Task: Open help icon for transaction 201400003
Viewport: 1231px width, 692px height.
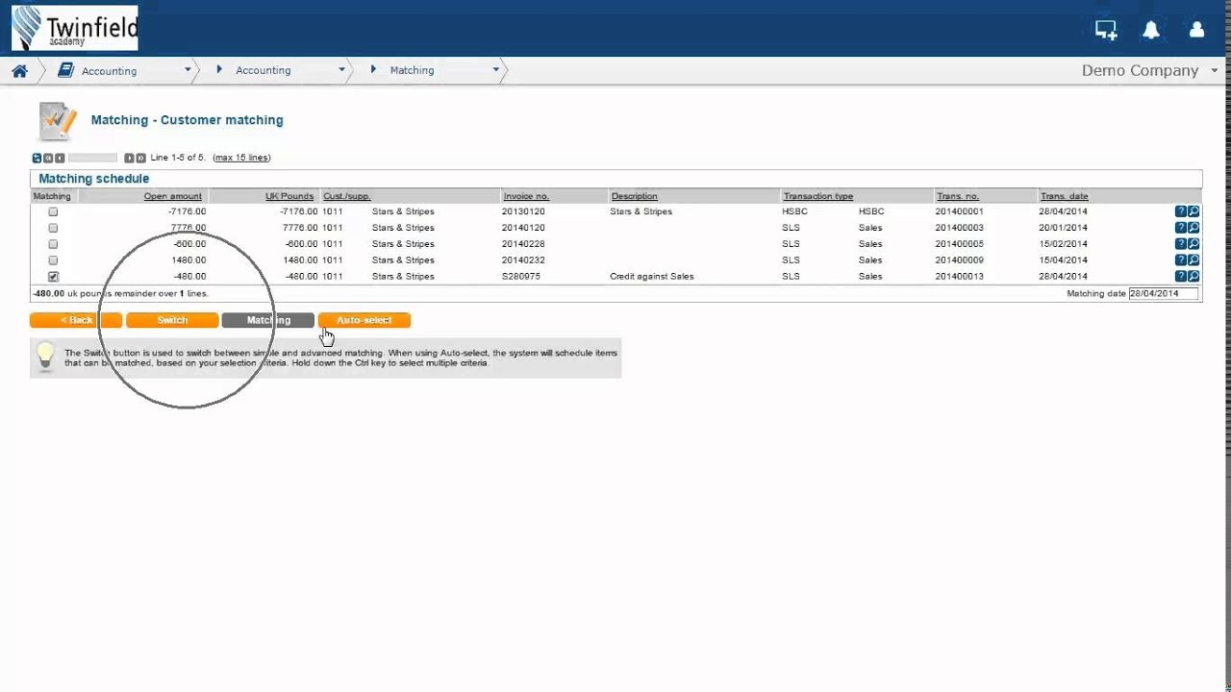Action: pos(1181,228)
